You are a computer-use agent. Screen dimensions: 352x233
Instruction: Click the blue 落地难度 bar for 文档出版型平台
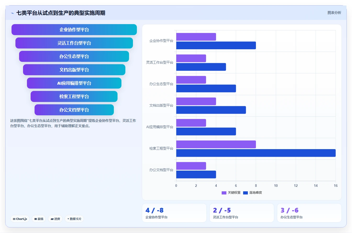click(x=211, y=110)
